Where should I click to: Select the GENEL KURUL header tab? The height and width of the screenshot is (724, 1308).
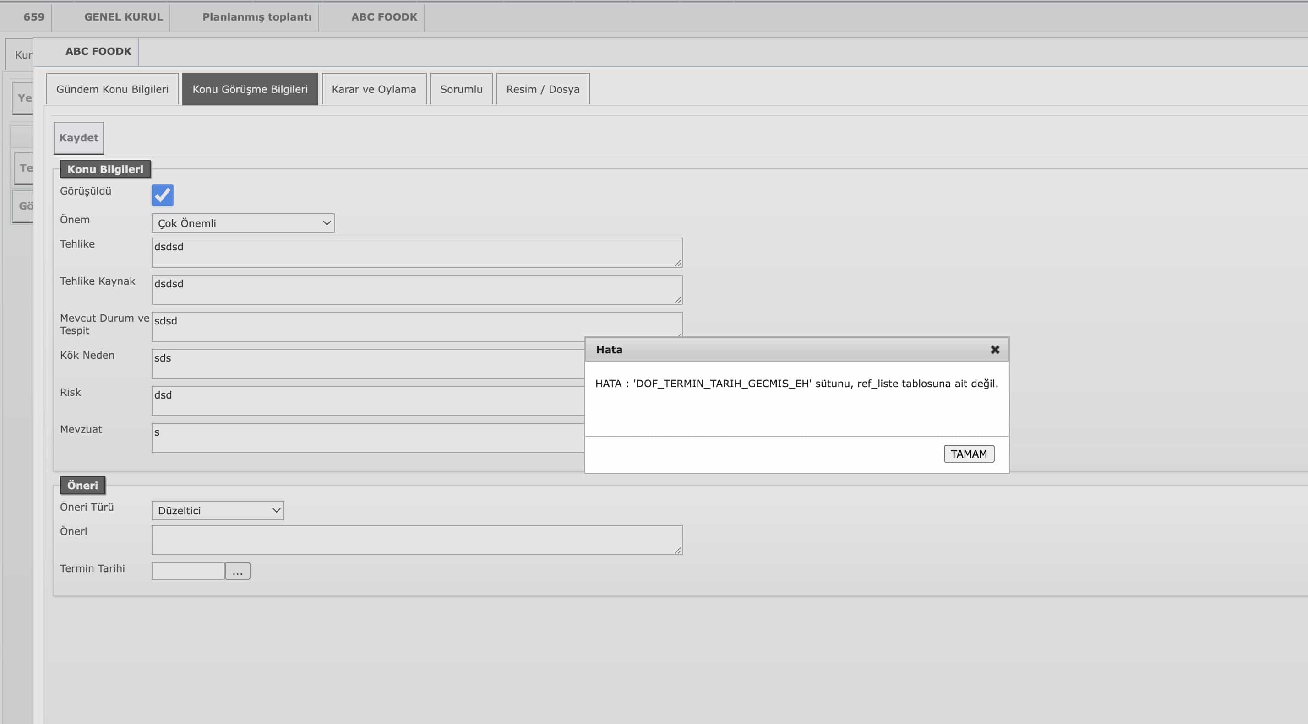coord(123,17)
